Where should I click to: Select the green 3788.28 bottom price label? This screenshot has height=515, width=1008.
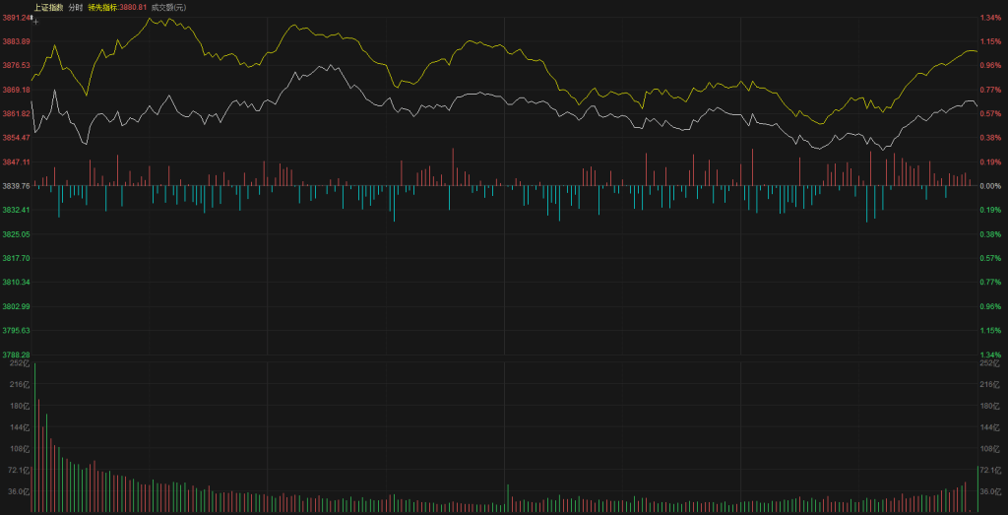click(x=16, y=354)
